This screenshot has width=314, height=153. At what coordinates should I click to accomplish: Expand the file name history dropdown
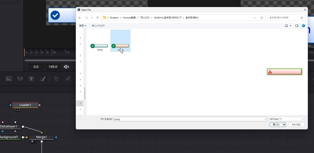click(266, 119)
